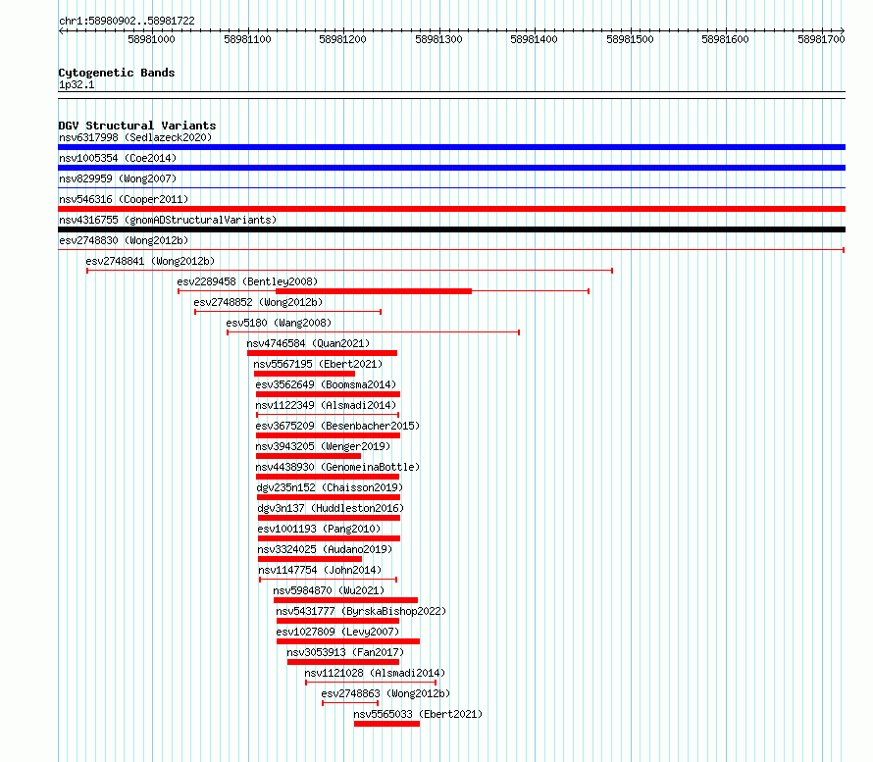
Task: Open nsv5567195 (Ebert2021) label
Action: pos(318,364)
